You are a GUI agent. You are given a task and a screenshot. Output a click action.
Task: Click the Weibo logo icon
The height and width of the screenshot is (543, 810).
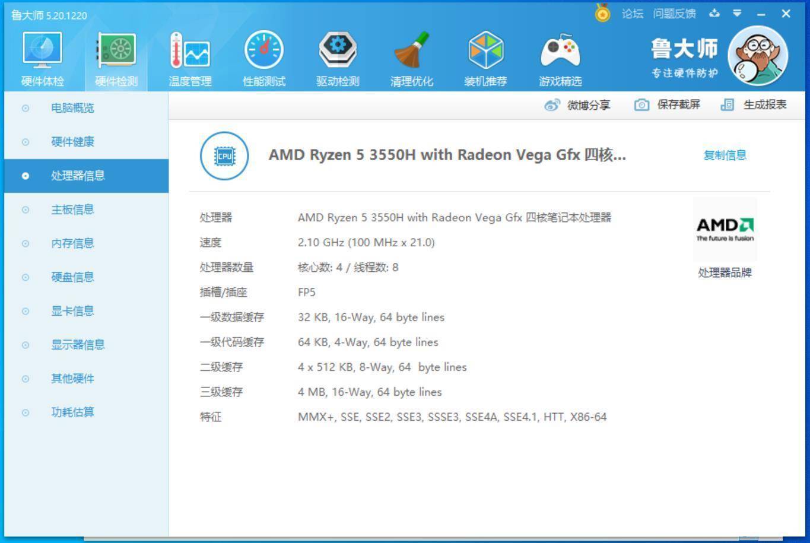click(x=552, y=105)
